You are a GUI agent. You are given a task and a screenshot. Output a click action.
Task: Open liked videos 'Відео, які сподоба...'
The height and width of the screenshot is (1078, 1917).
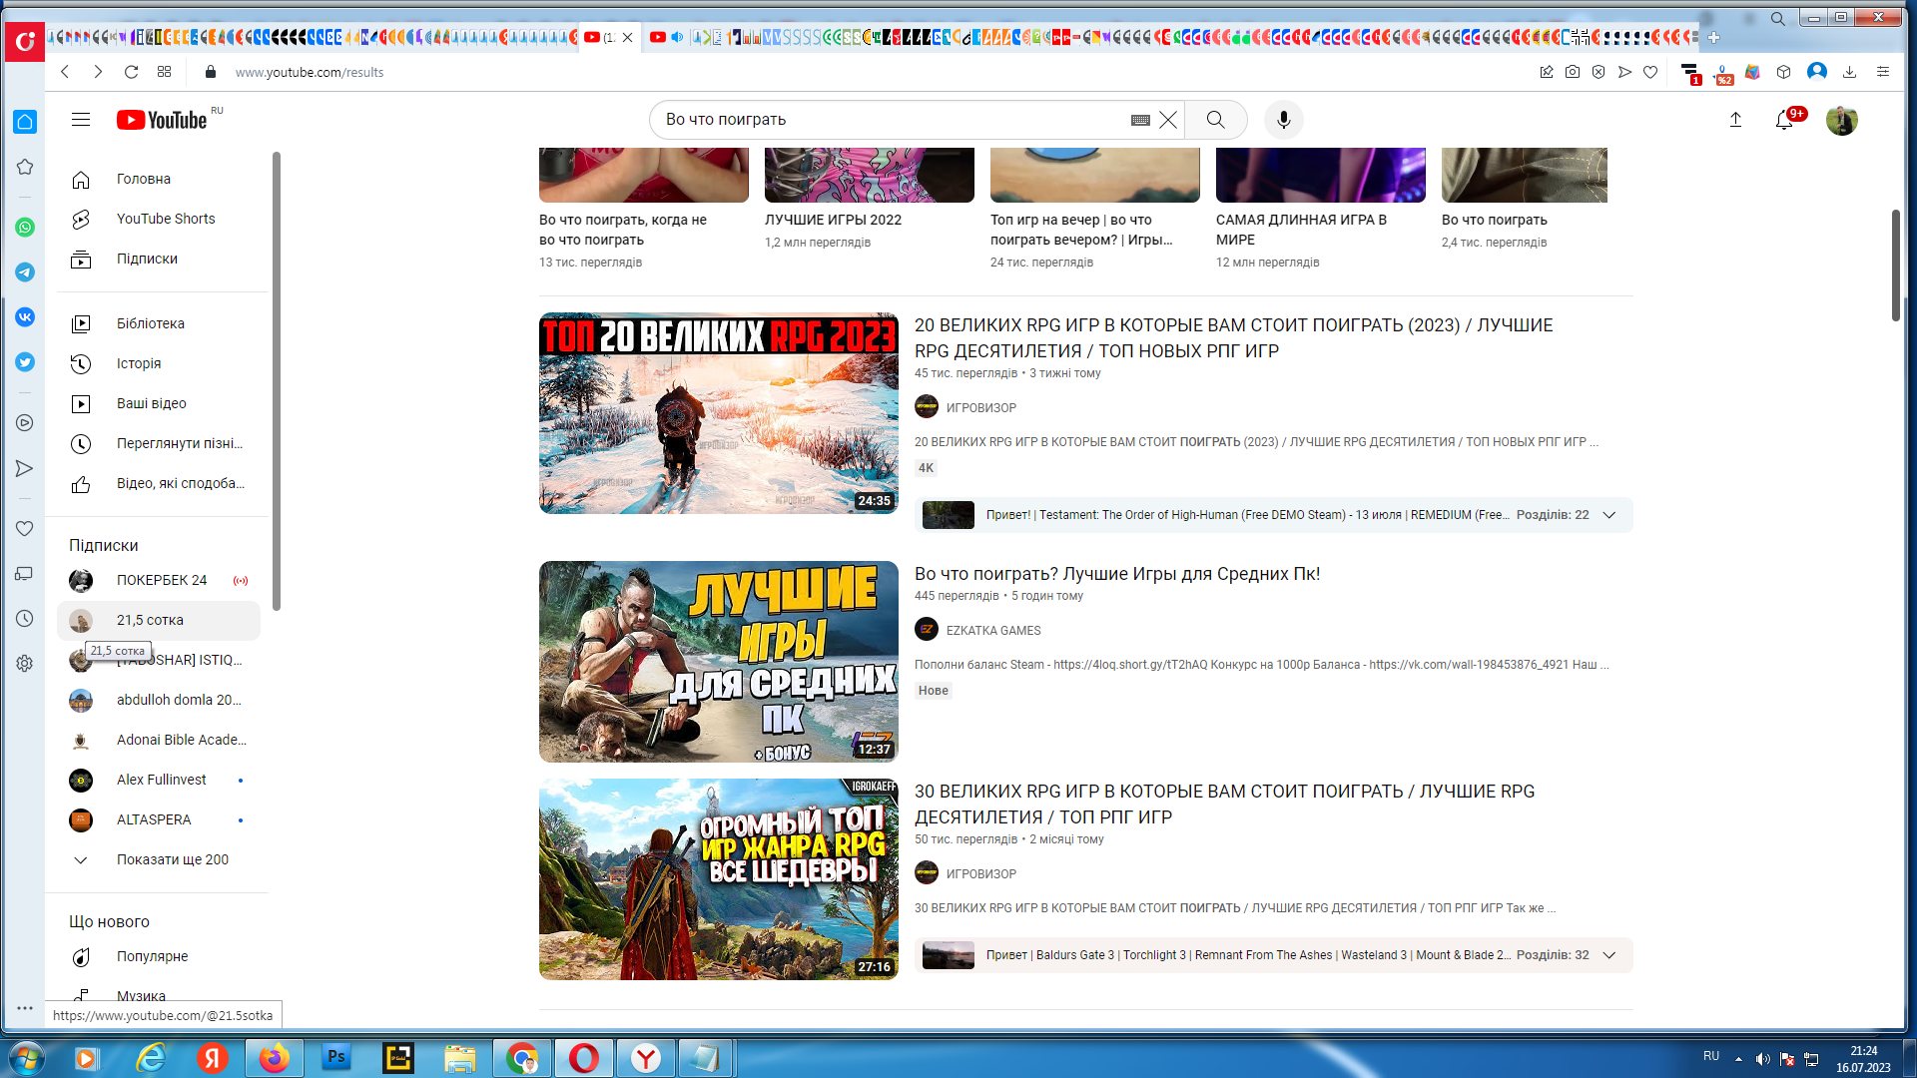tap(159, 483)
